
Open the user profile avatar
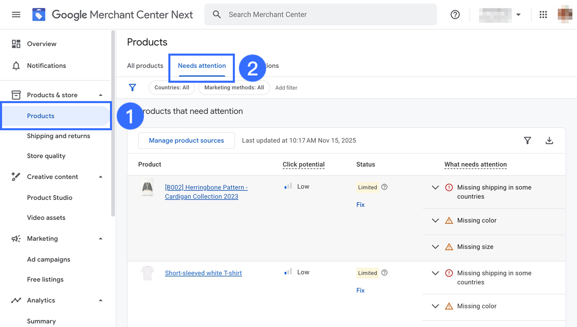point(564,15)
